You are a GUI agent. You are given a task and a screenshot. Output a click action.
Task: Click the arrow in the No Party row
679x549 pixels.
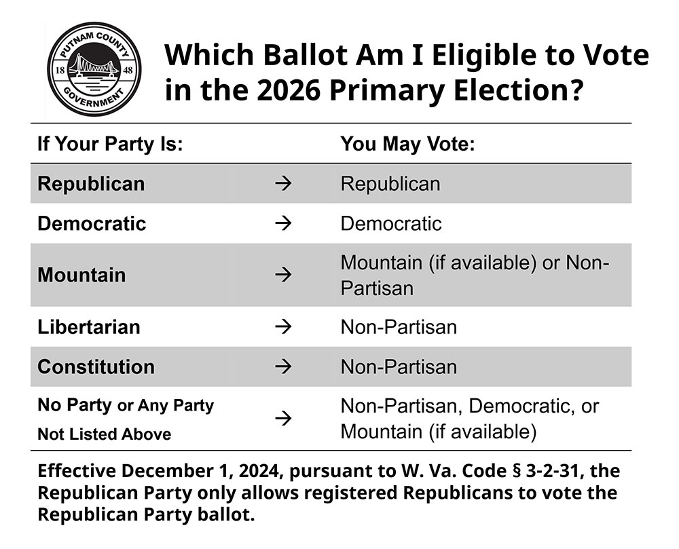[x=284, y=419]
